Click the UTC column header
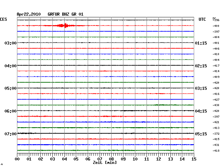Viewport: 221px width, 168px height. pyautogui.click(x=202, y=19)
